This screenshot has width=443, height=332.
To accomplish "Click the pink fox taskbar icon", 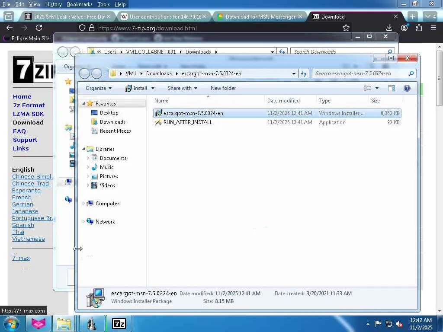I will (39, 323).
